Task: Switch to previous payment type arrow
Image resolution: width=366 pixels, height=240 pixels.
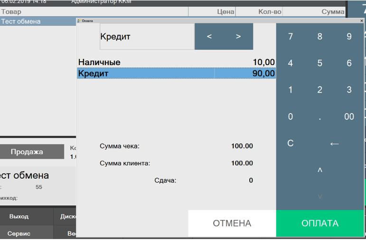Action: click(209, 37)
